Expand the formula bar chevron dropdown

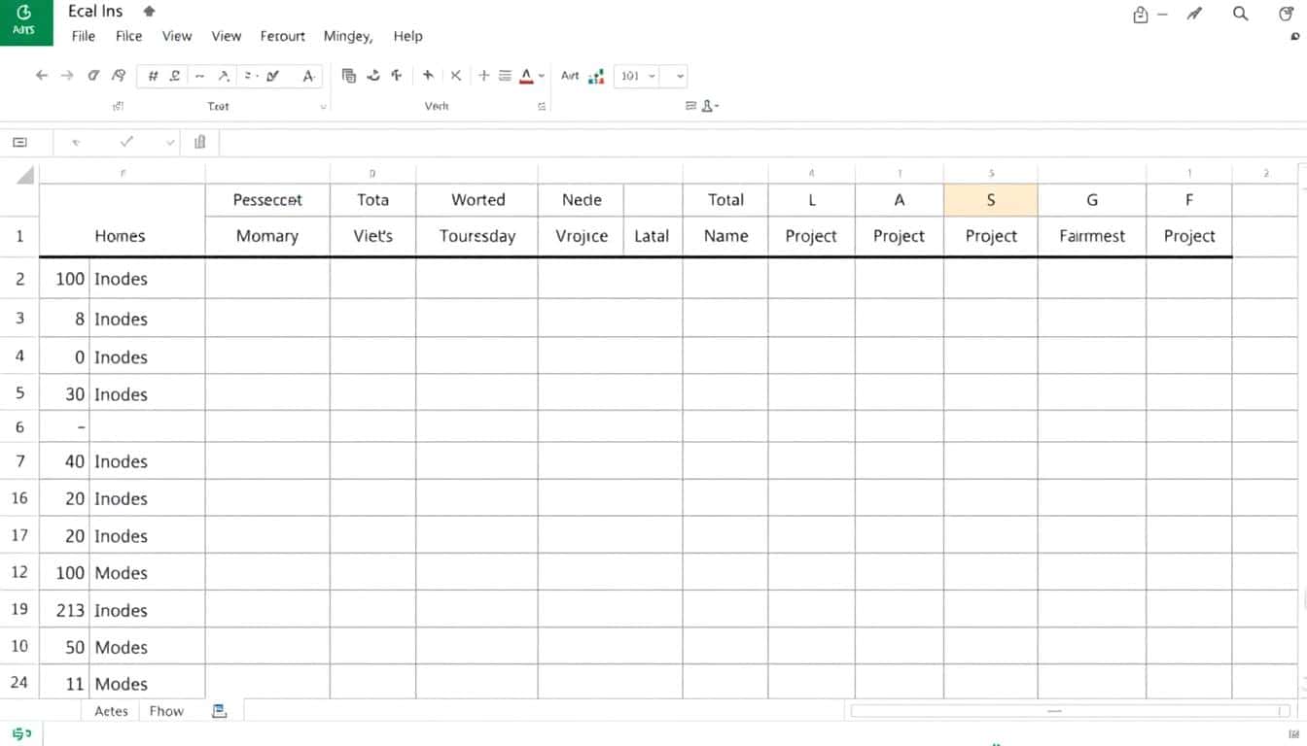pos(170,143)
